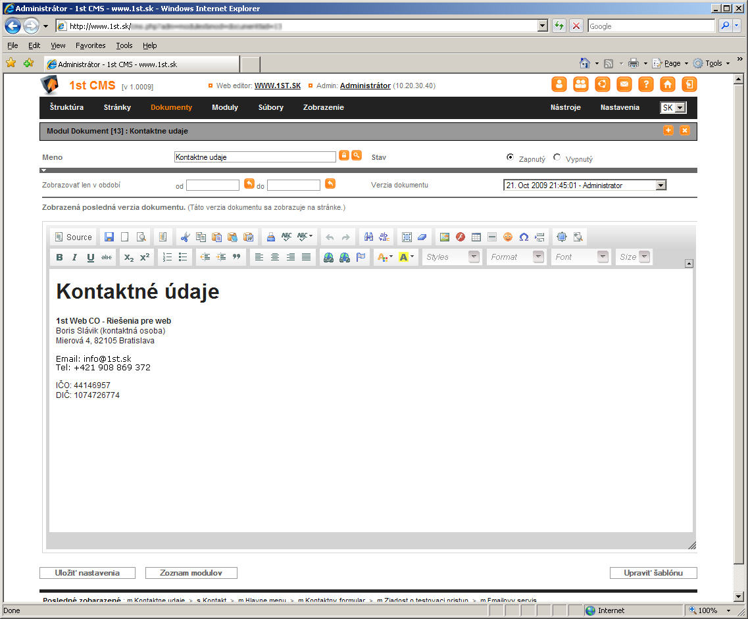
Task: Open Internet Explorer Favorites menu
Action: coord(91,45)
